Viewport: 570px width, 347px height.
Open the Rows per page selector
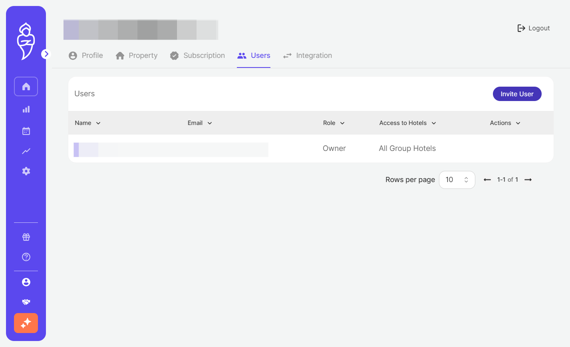457,180
